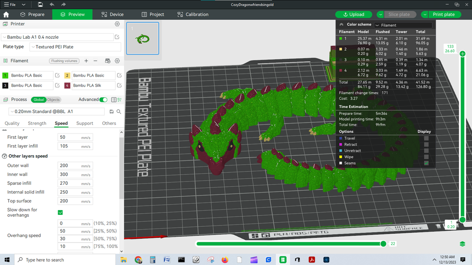Uncheck Slow down for overhangs
This screenshot has height=265, width=472.
click(60, 212)
